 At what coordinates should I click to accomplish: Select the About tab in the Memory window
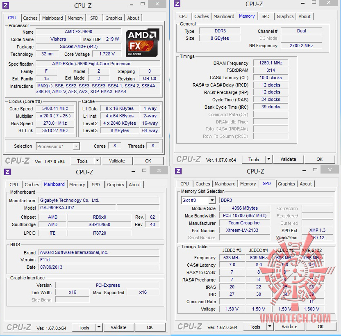pos(305,16)
